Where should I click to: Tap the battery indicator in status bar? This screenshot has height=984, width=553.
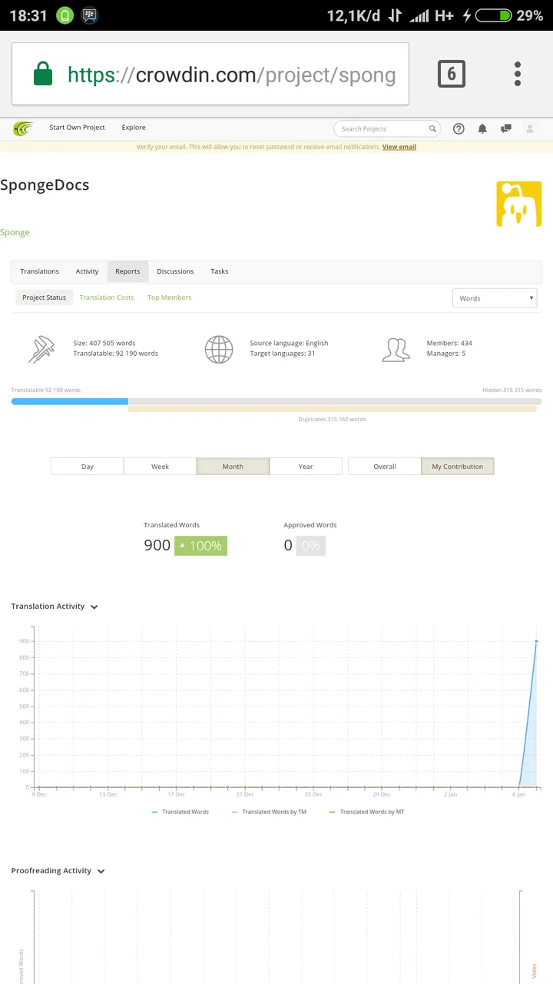[493, 15]
